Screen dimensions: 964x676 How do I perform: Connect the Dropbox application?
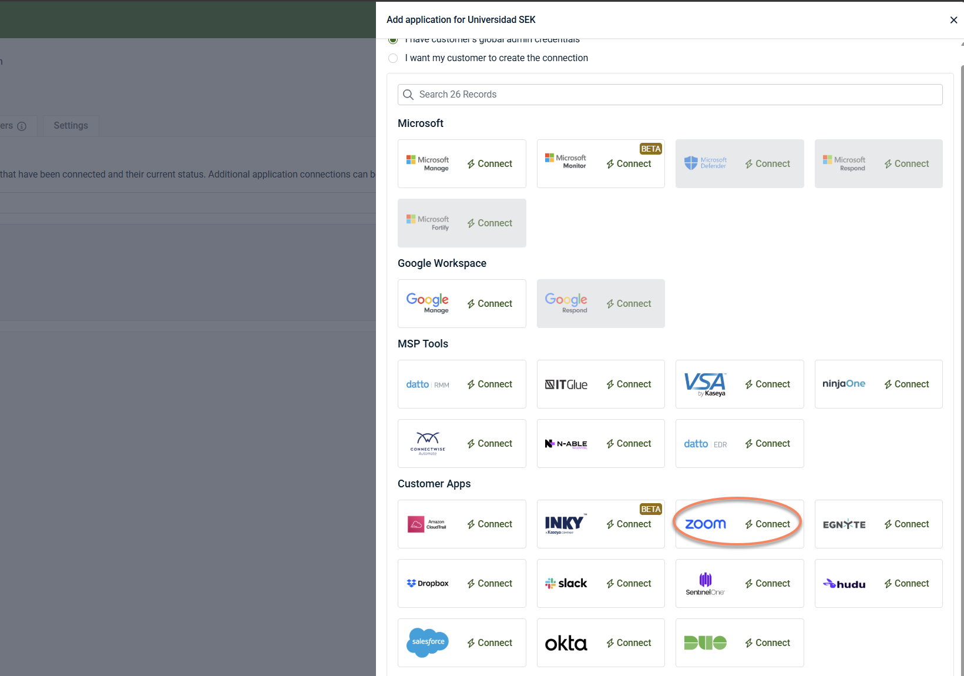[490, 584]
